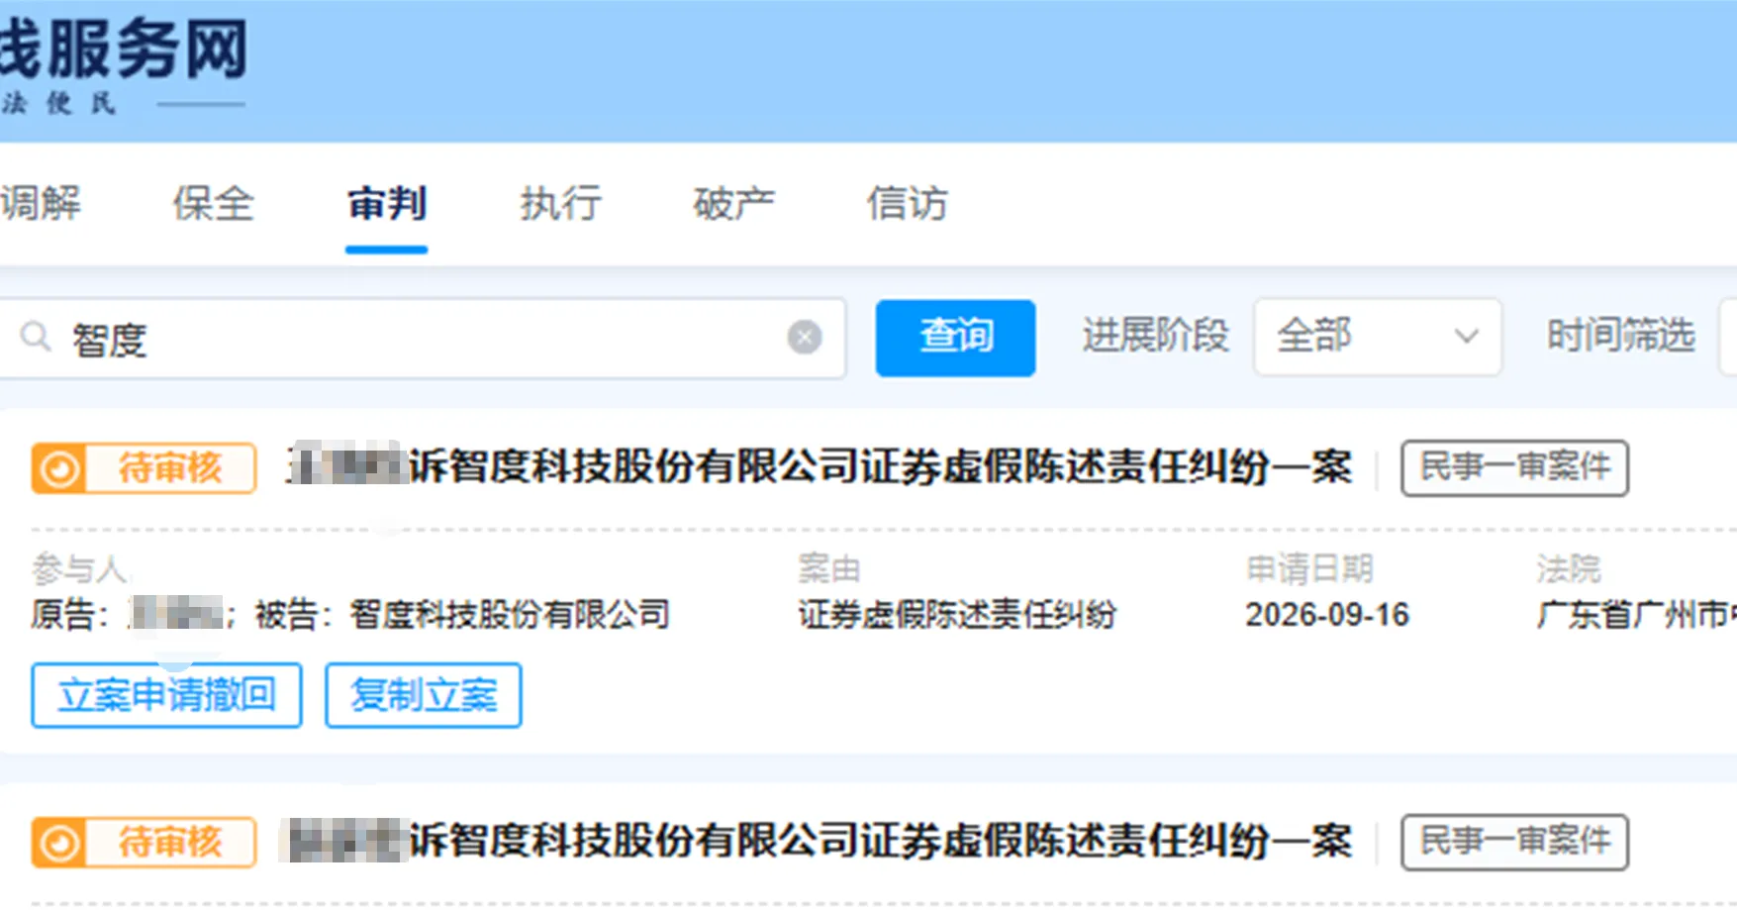
Task: Click the 服务网 site logo title
Action: (x=124, y=50)
